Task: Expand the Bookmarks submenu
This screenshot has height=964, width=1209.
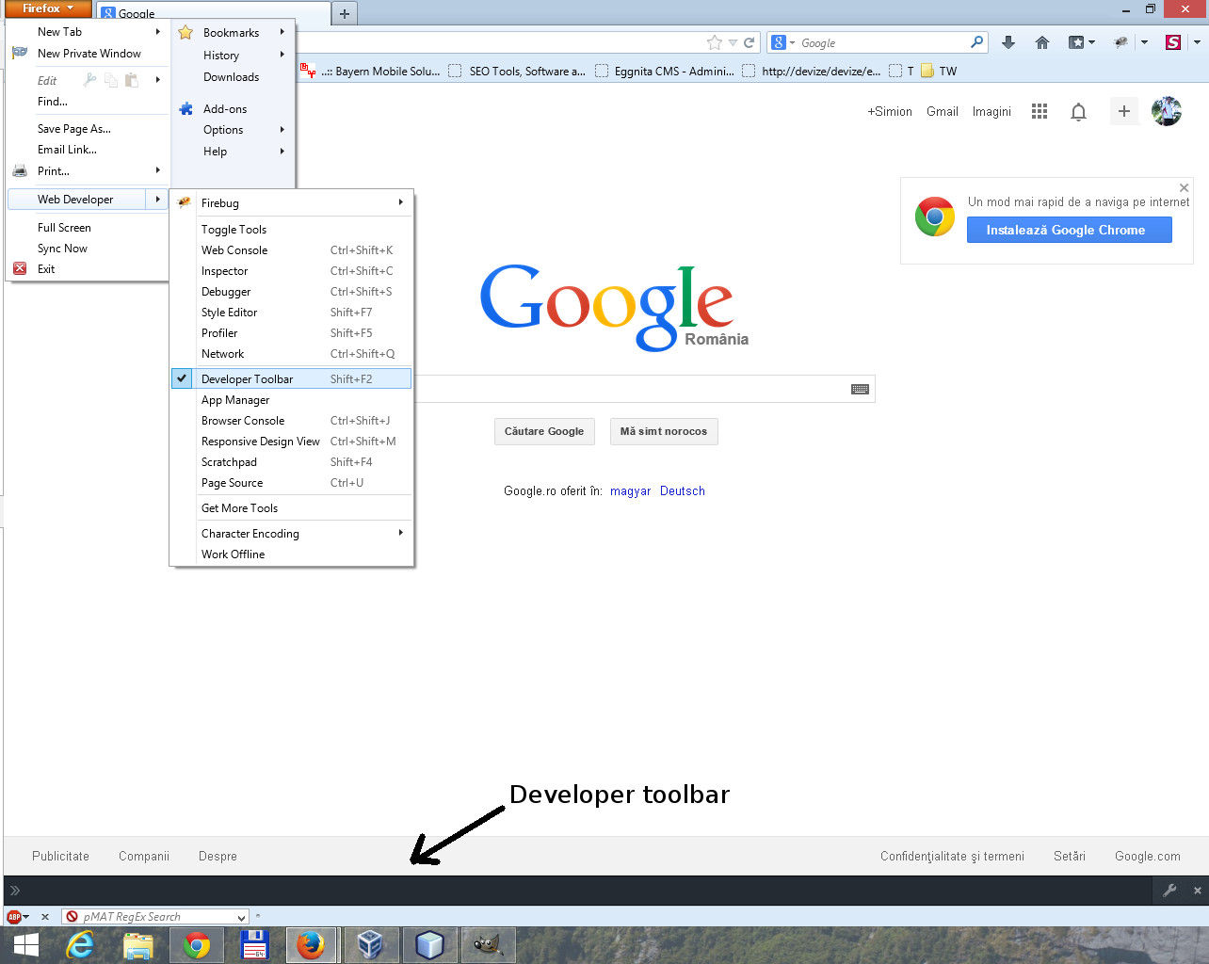Action: [235, 32]
